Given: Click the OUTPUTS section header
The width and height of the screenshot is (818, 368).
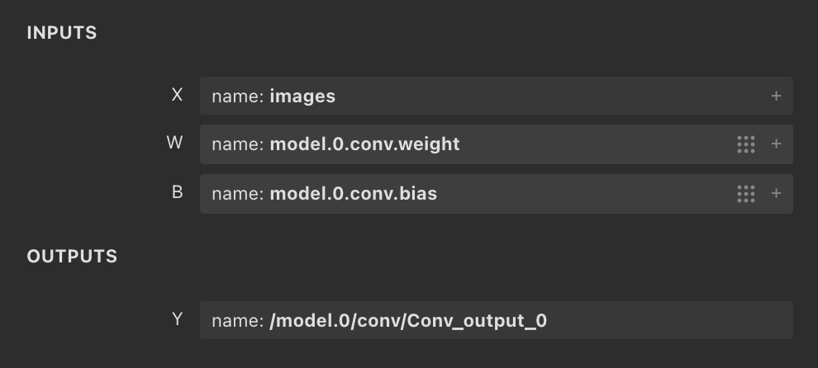Looking at the screenshot, I should point(72,257).
